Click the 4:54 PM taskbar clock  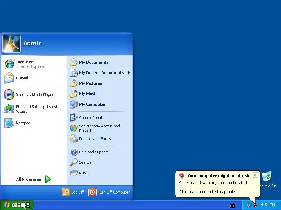point(268,205)
